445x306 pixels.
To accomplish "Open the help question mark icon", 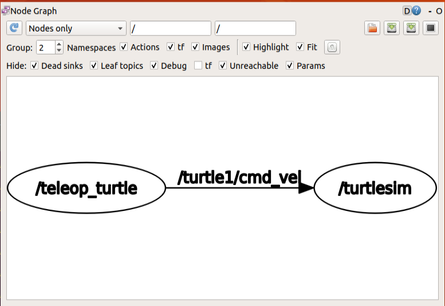I will coord(416,11).
